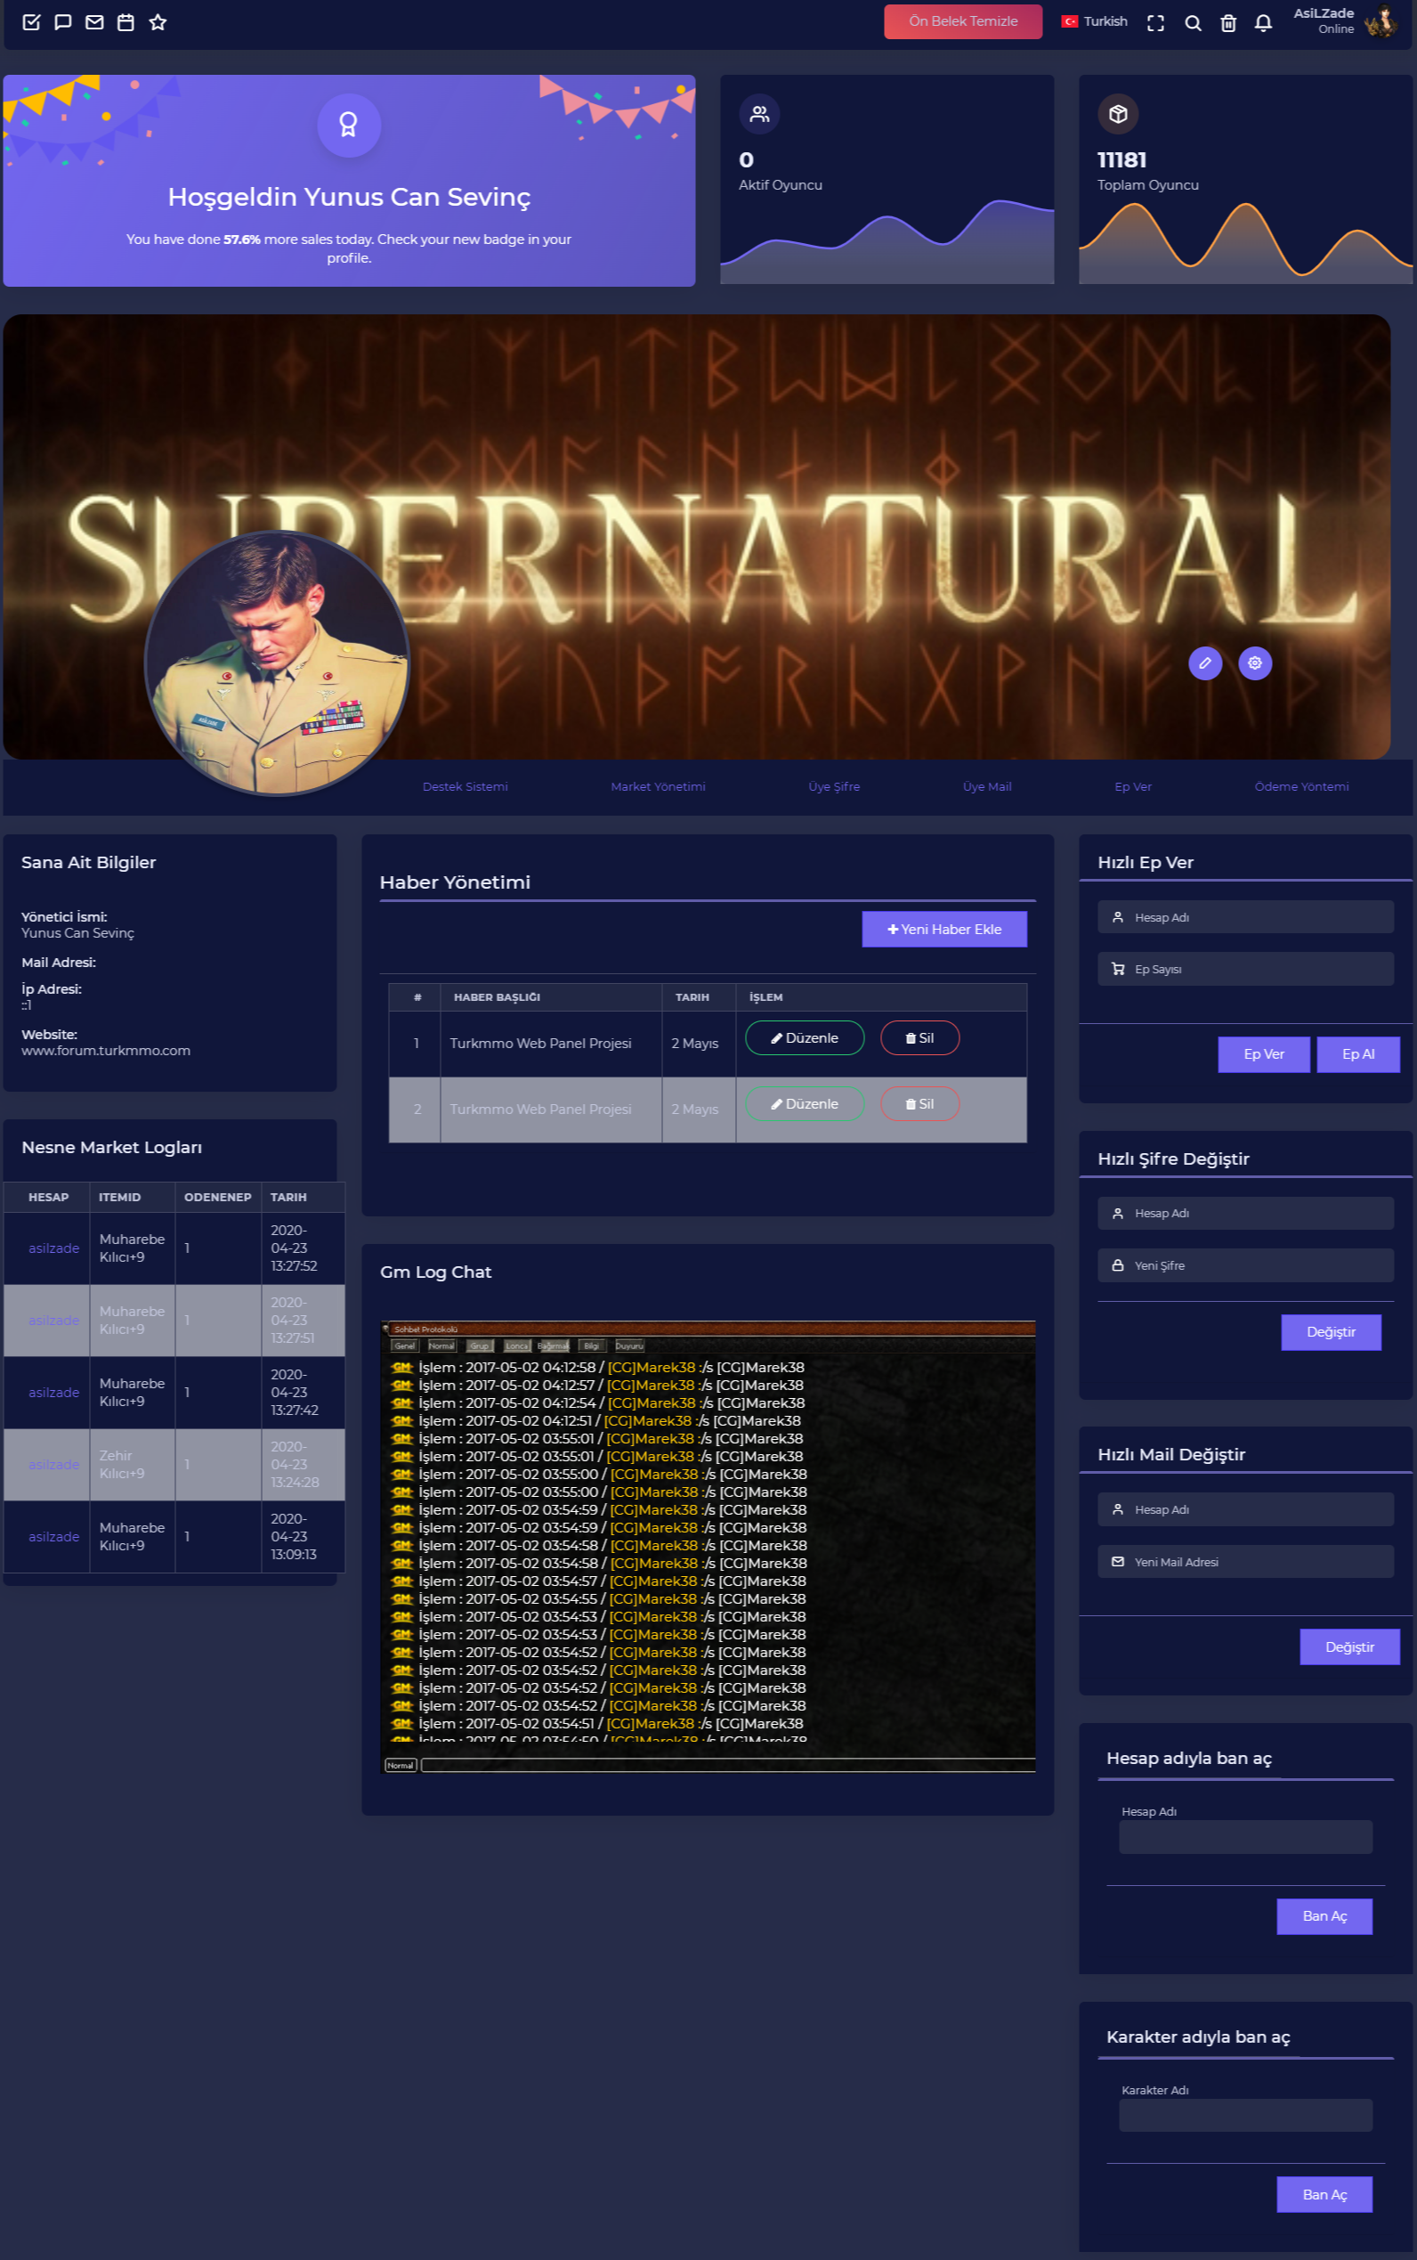Click the Ep Ver button
This screenshot has width=1417, height=2260.
1263,1053
